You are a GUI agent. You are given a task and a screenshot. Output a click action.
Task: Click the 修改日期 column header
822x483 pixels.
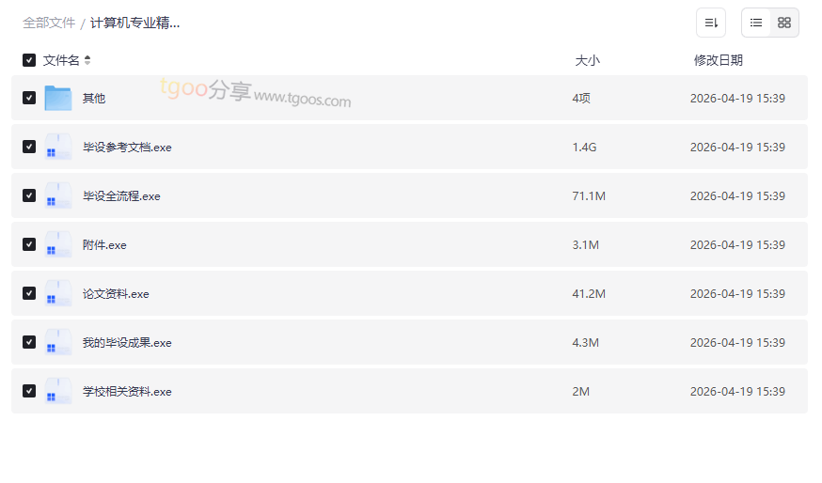(x=718, y=60)
